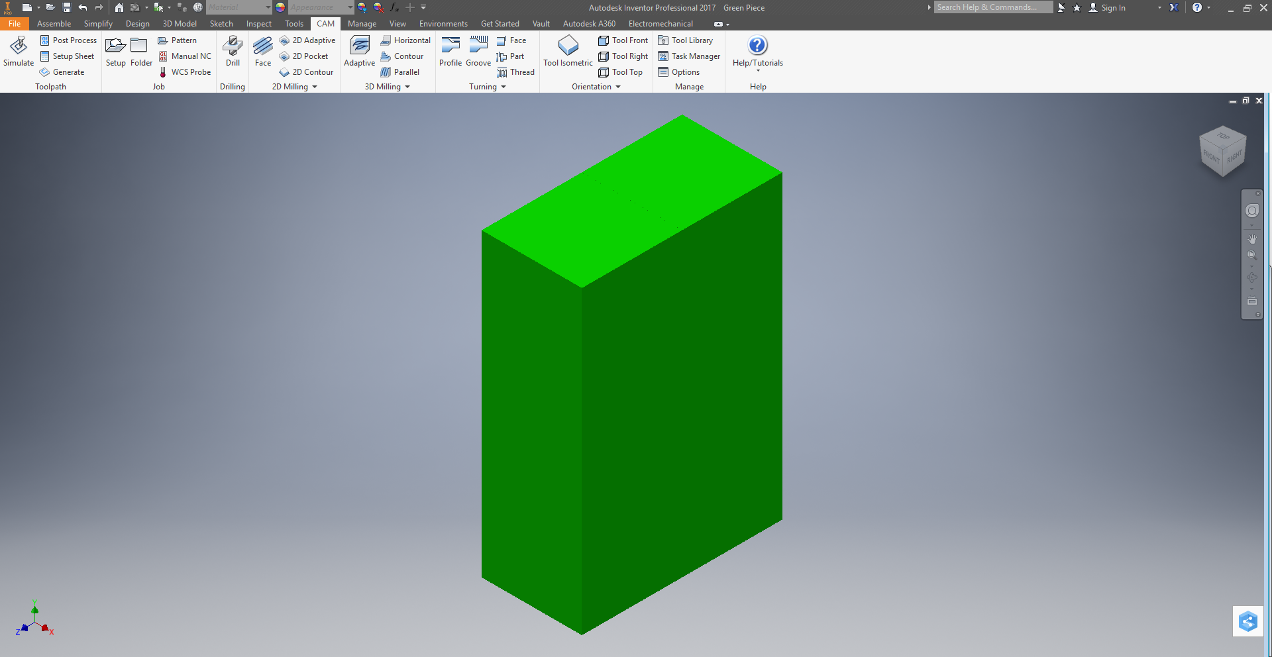
Task: Open Post Process tool
Action: coord(68,40)
